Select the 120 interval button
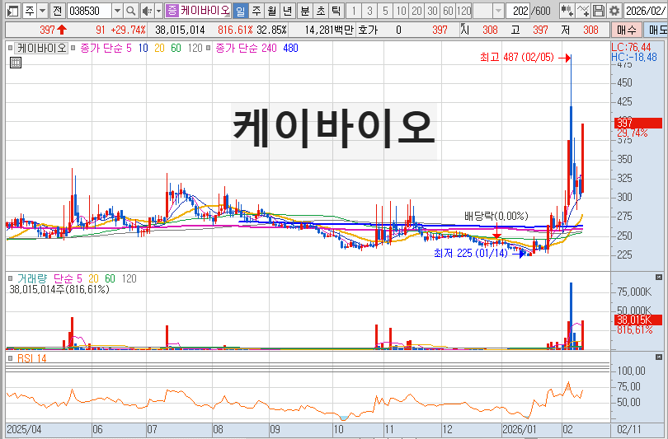Image resolution: width=668 pixels, height=439 pixels. coord(464,11)
